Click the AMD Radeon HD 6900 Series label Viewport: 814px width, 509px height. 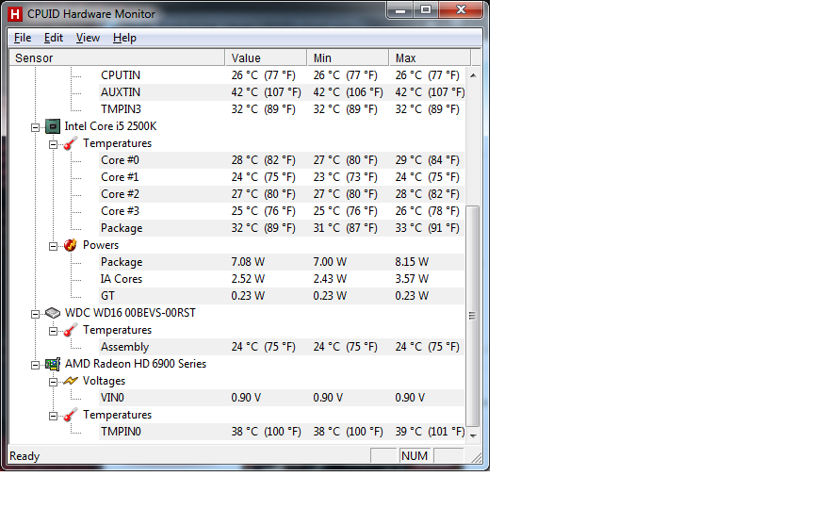(x=136, y=364)
